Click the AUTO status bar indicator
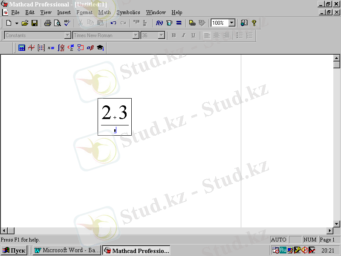The width and height of the screenshot is (341, 256). [x=279, y=240]
